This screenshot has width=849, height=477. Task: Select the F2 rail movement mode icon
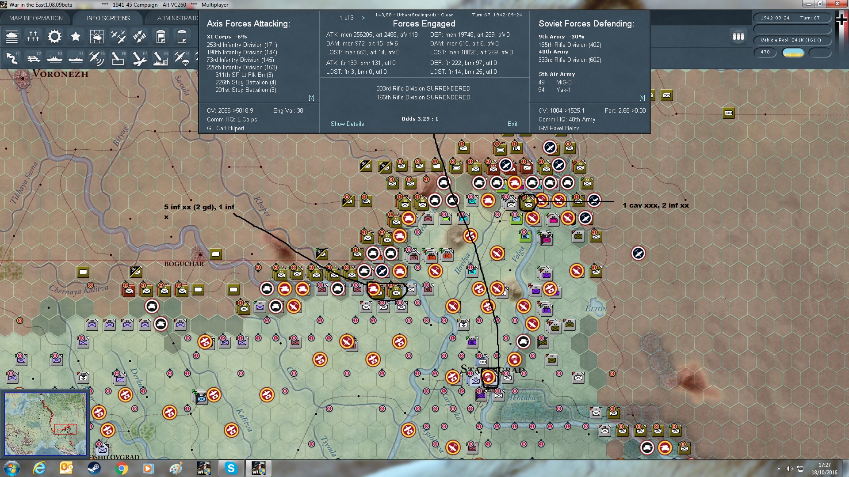[x=33, y=58]
